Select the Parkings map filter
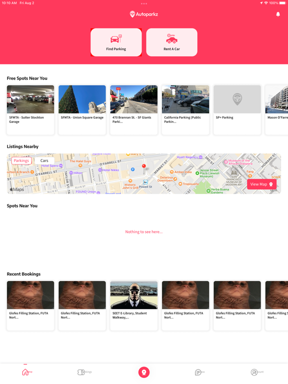This screenshot has height=384, width=288. 21,160
